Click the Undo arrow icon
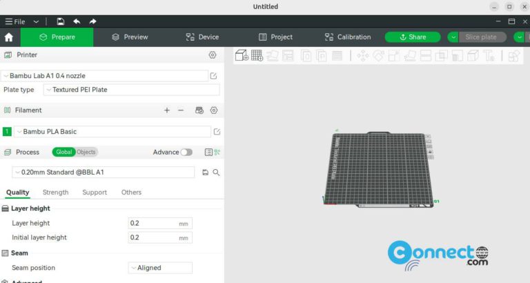 click(77, 21)
